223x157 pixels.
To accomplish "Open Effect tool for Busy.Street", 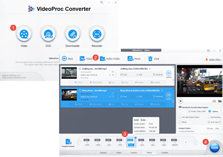I will click(79, 104).
